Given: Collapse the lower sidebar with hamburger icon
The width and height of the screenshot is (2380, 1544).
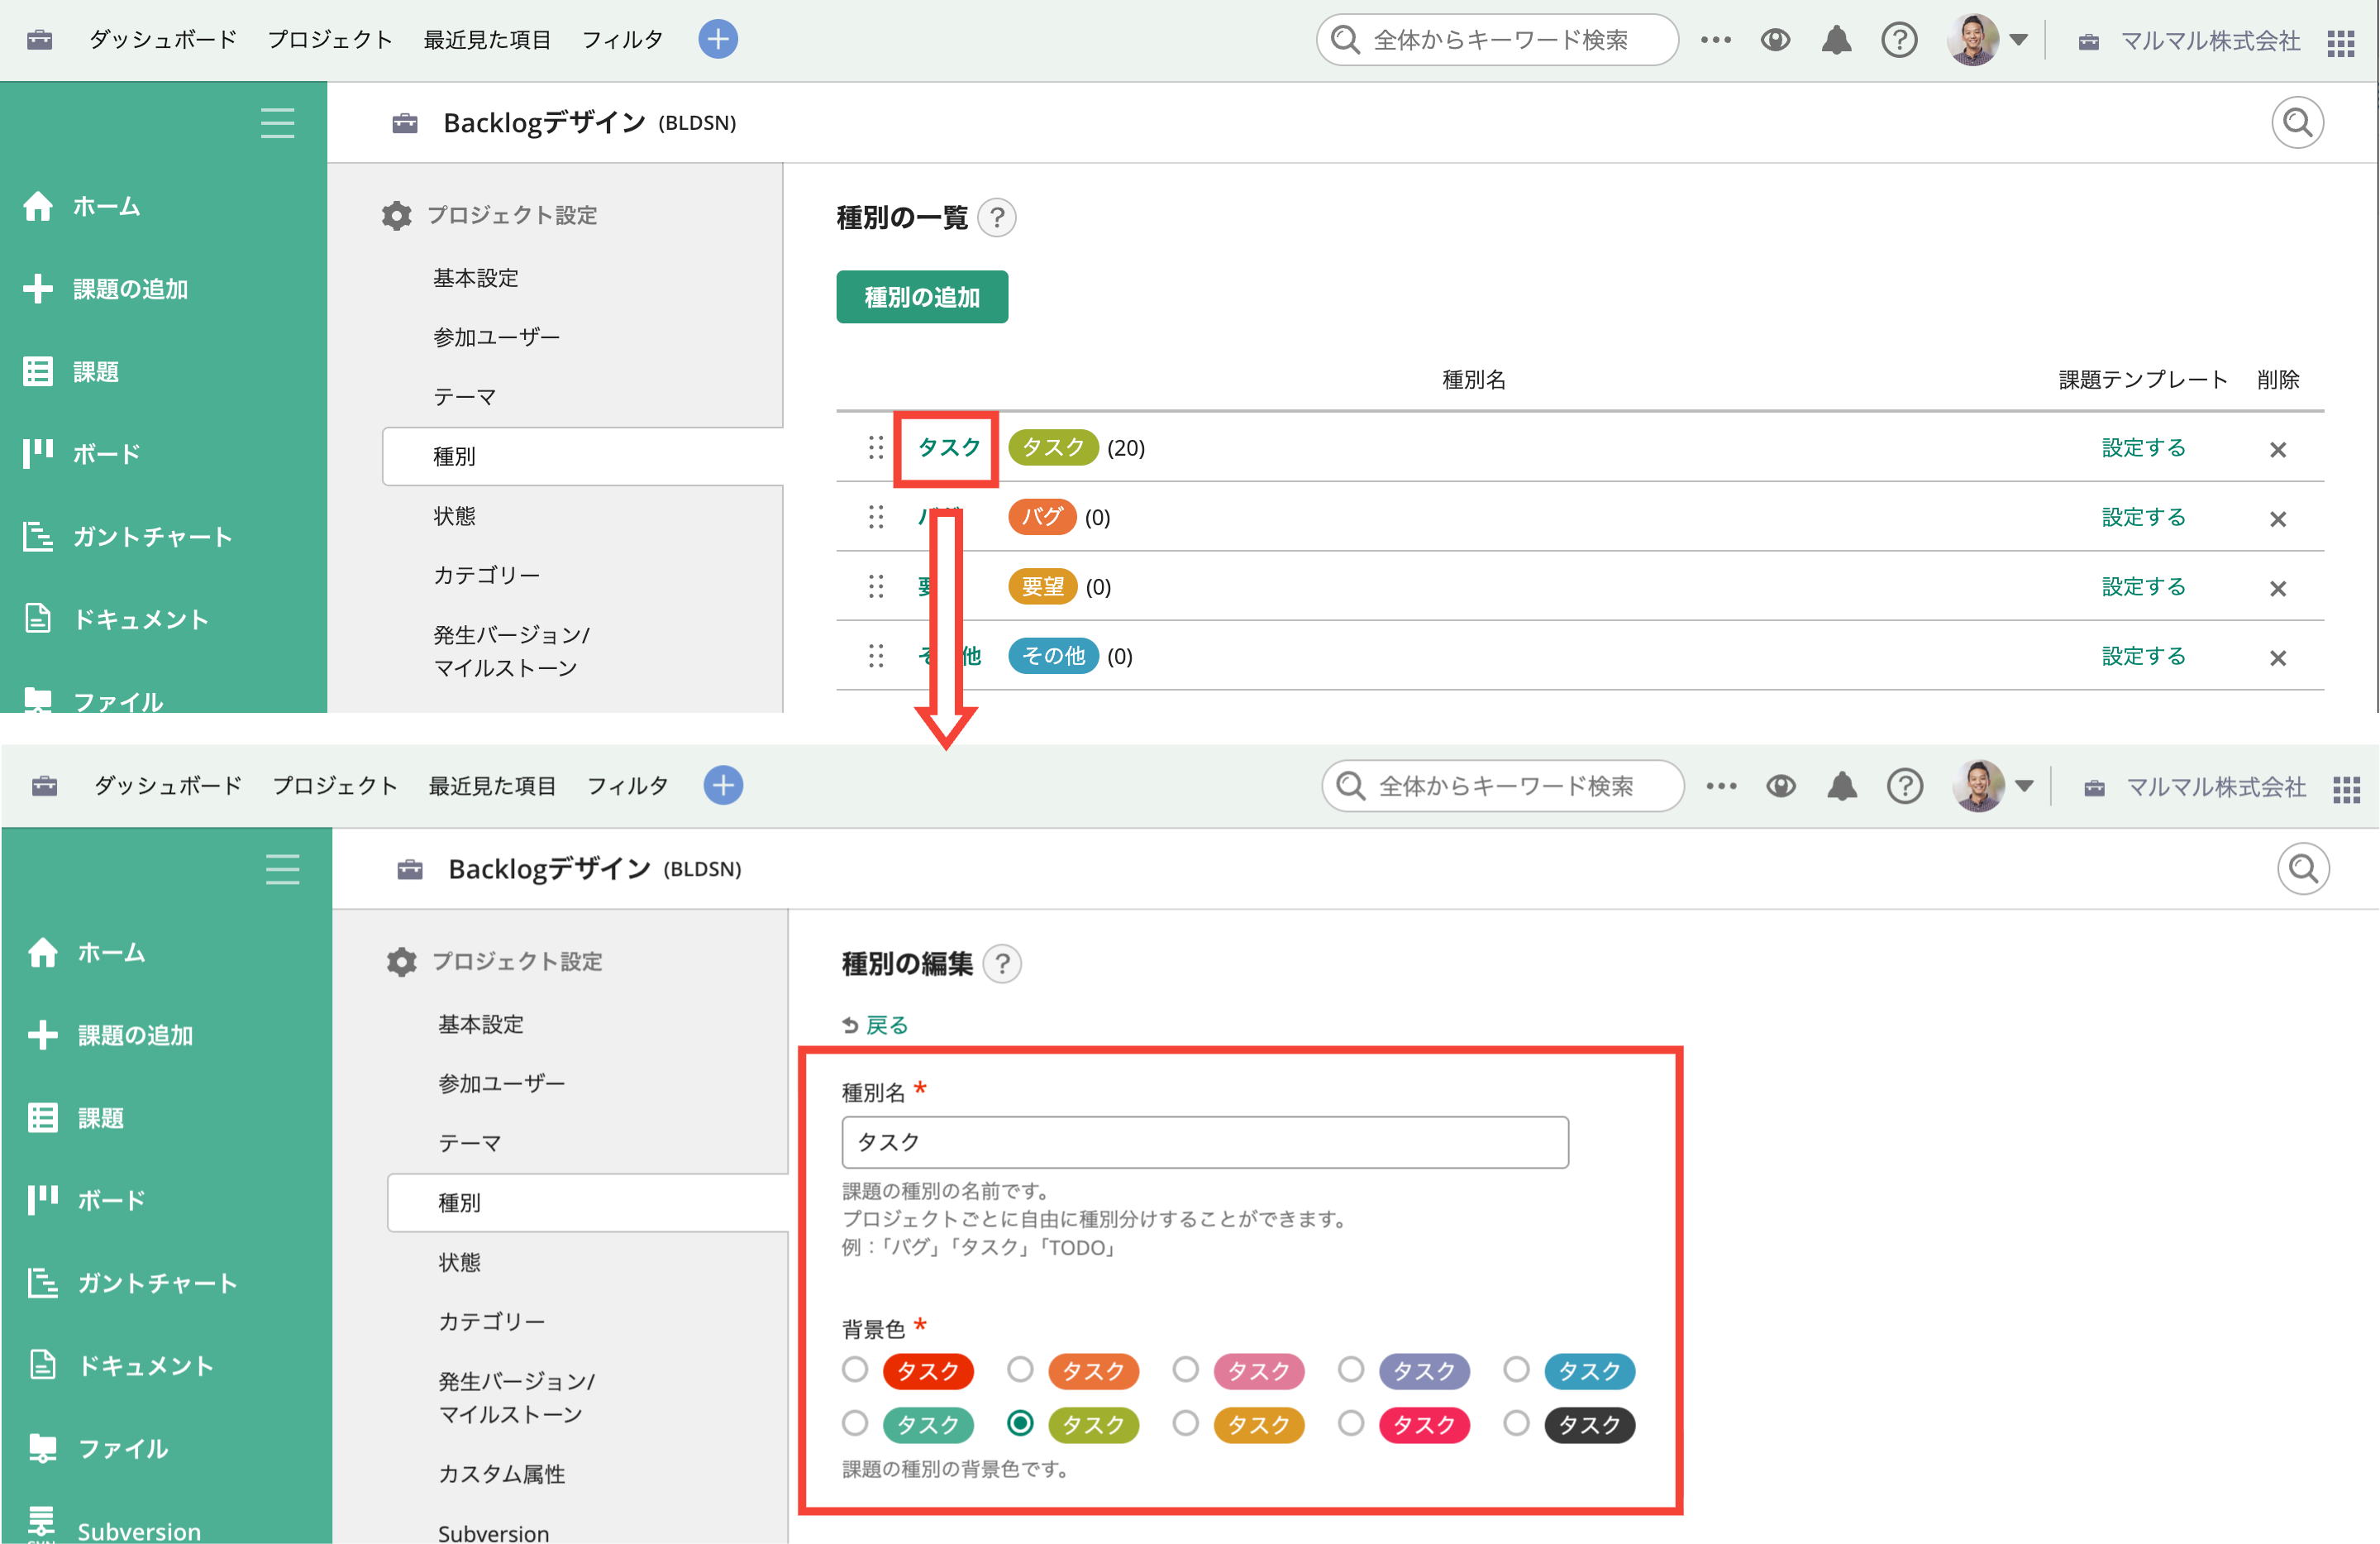Looking at the screenshot, I should (282, 868).
